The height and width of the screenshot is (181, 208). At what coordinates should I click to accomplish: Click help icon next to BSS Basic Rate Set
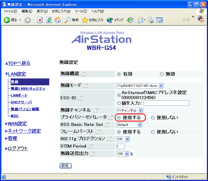pyautogui.click(x=107, y=125)
